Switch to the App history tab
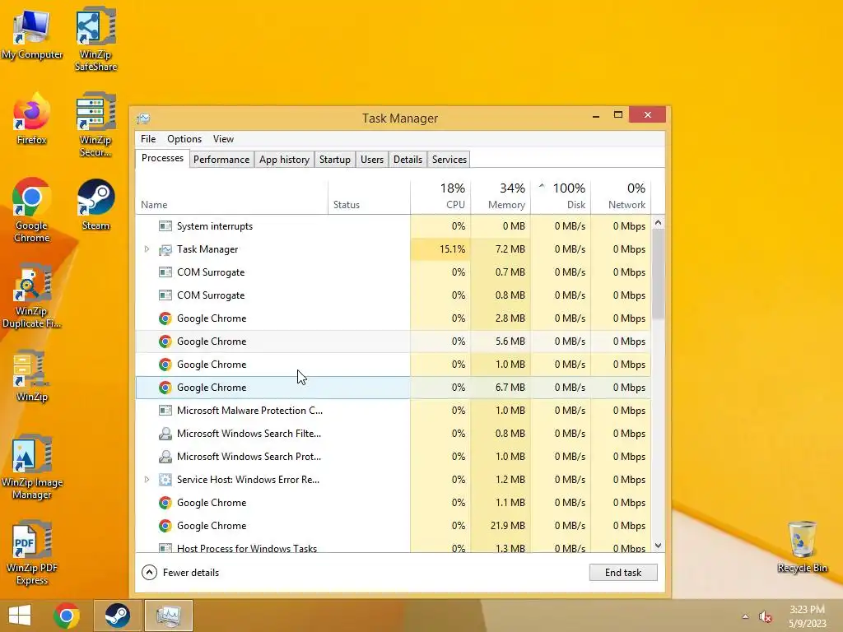 [284, 160]
